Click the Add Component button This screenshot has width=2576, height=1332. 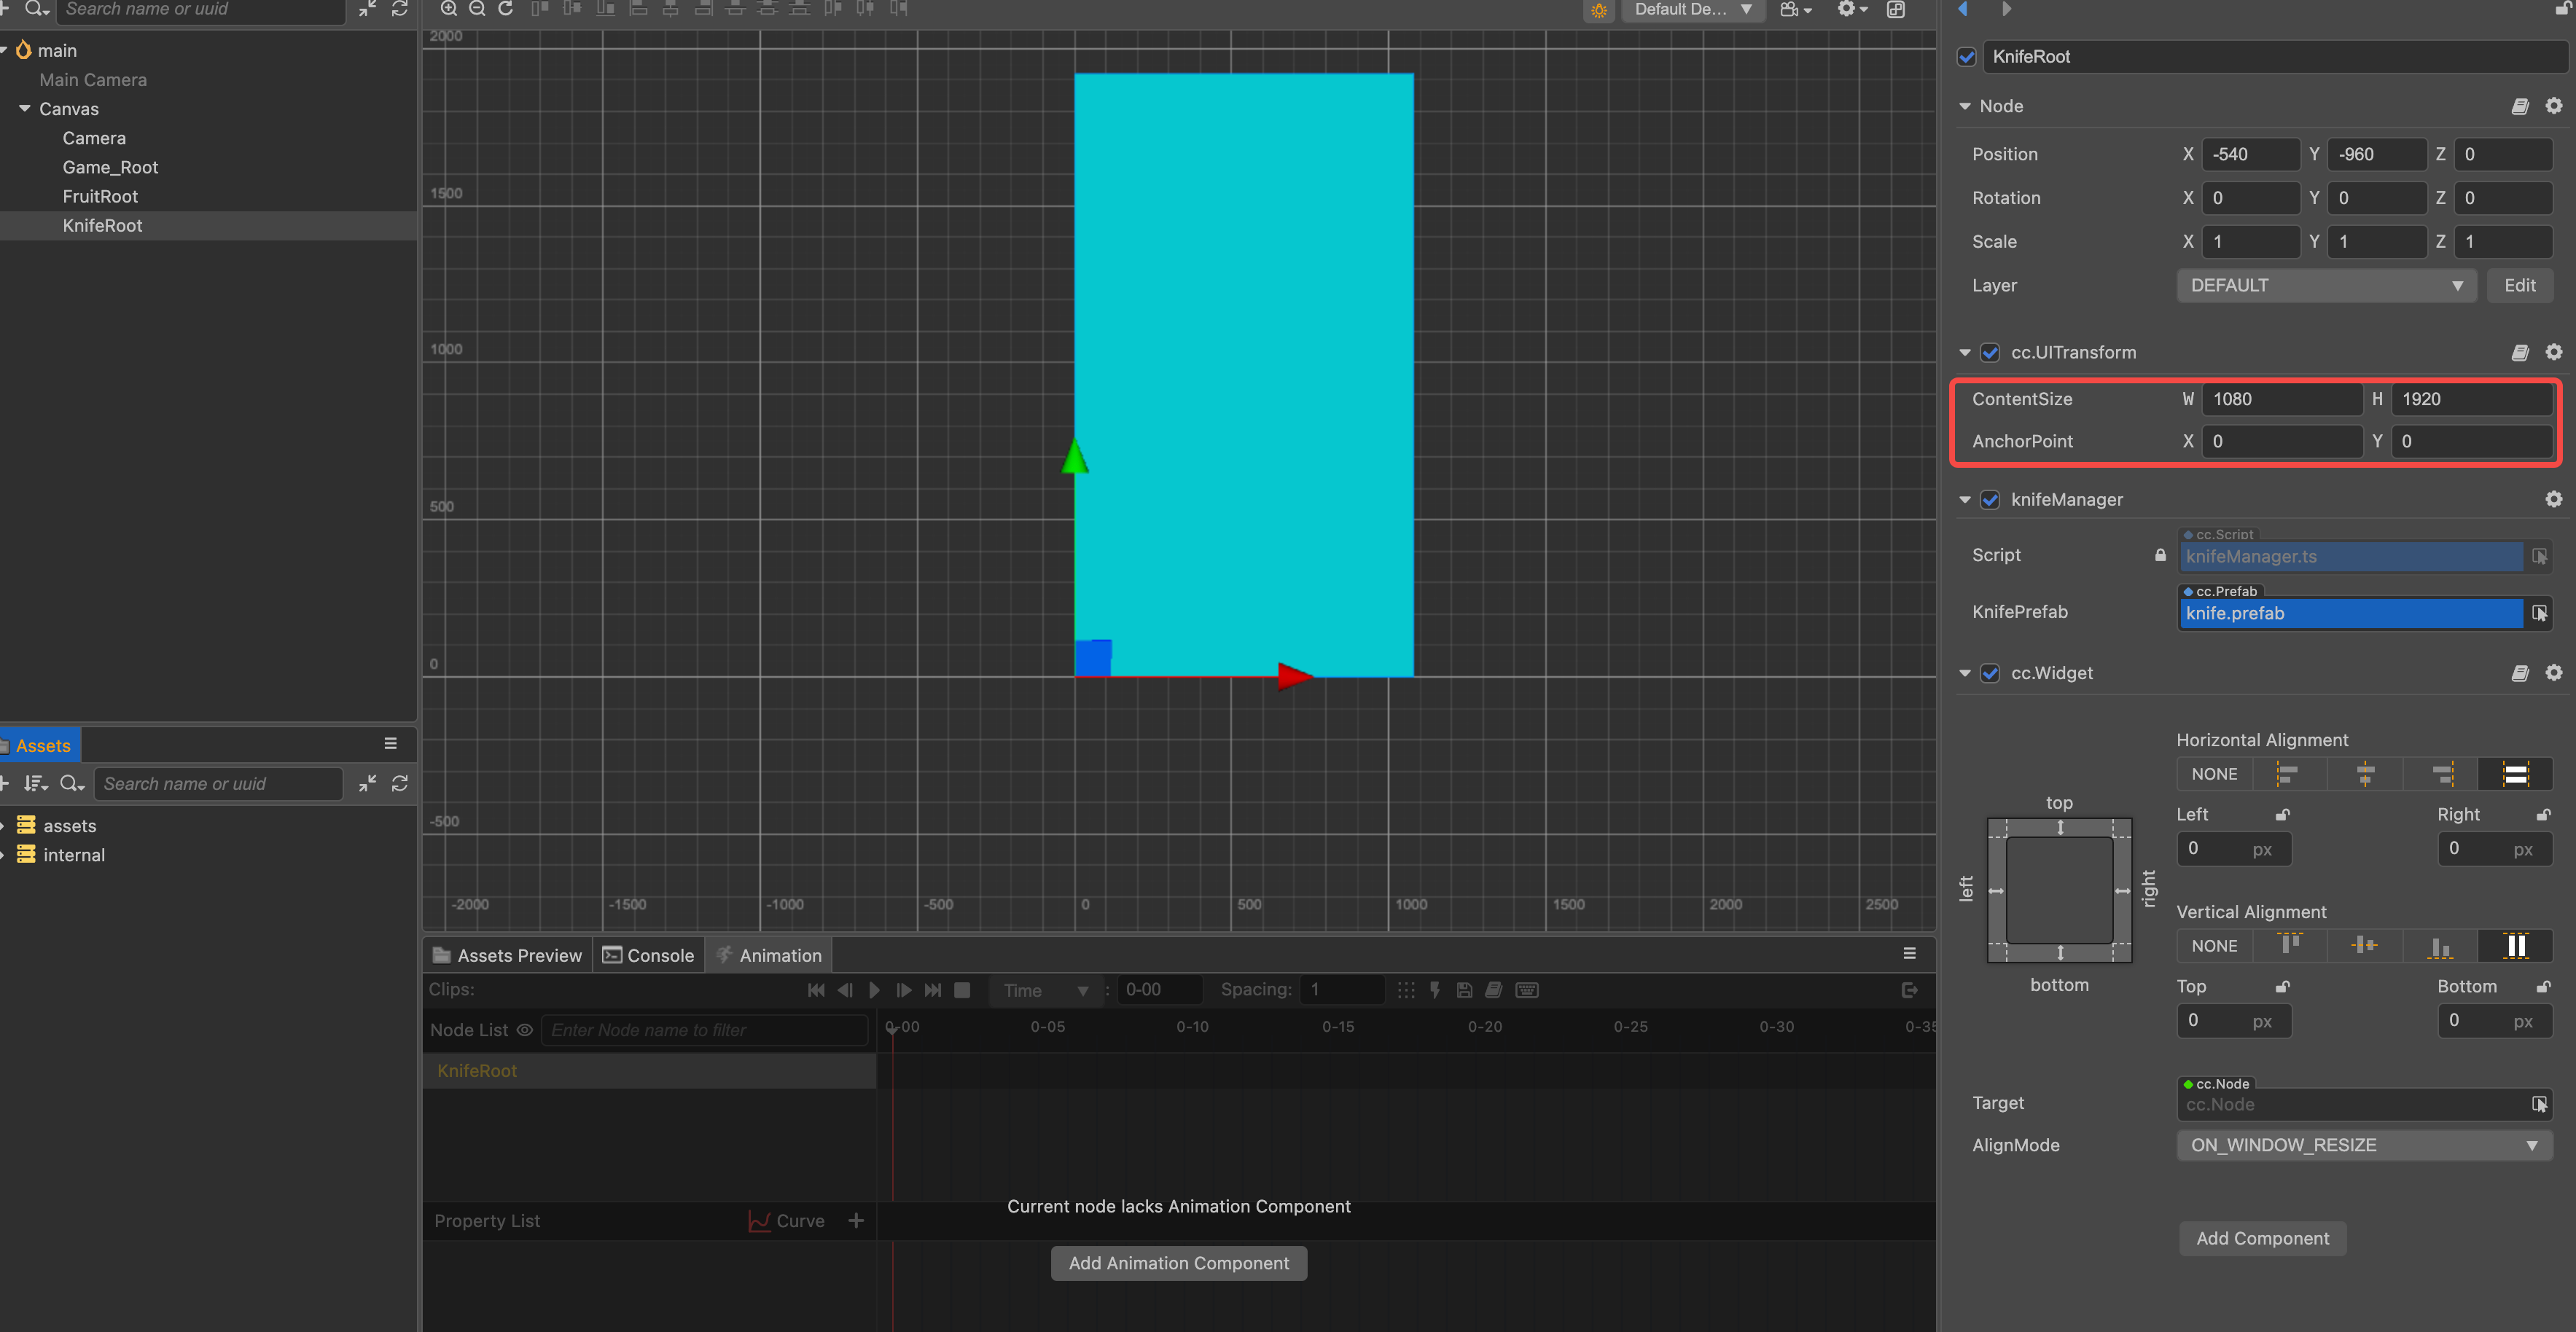point(2262,1238)
